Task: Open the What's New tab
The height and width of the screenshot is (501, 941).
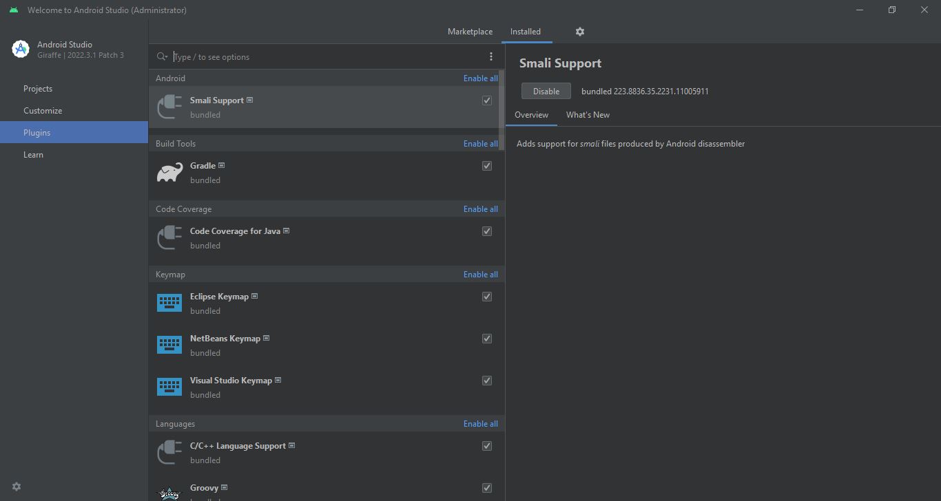Action: point(588,115)
